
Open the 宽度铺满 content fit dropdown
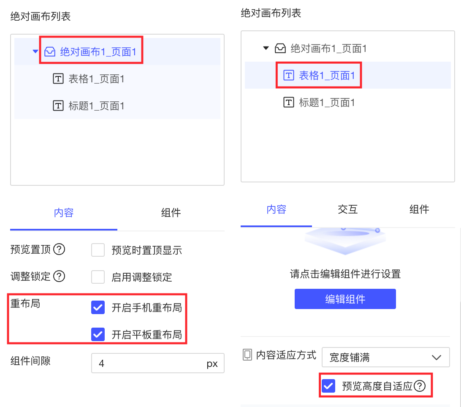pos(385,358)
